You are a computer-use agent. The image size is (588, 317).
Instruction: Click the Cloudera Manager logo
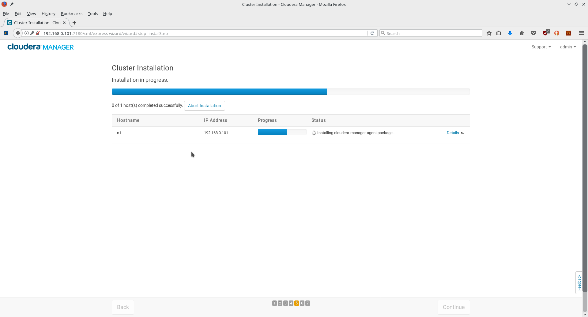(x=40, y=47)
